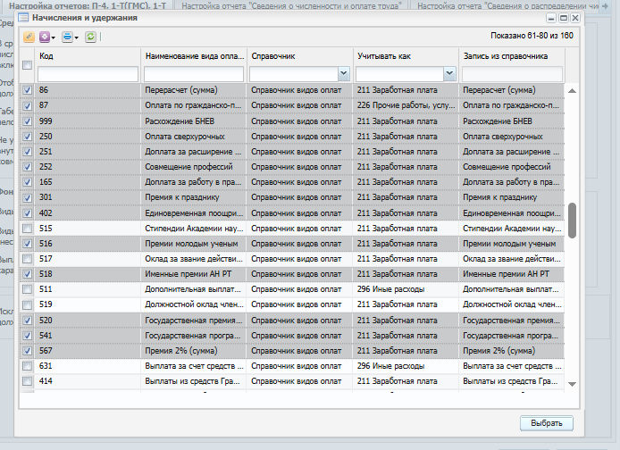Screen dimensions: 620x450
Task: Select the checkbox for code 519
Action: pyautogui.click(x=28, y=304)
